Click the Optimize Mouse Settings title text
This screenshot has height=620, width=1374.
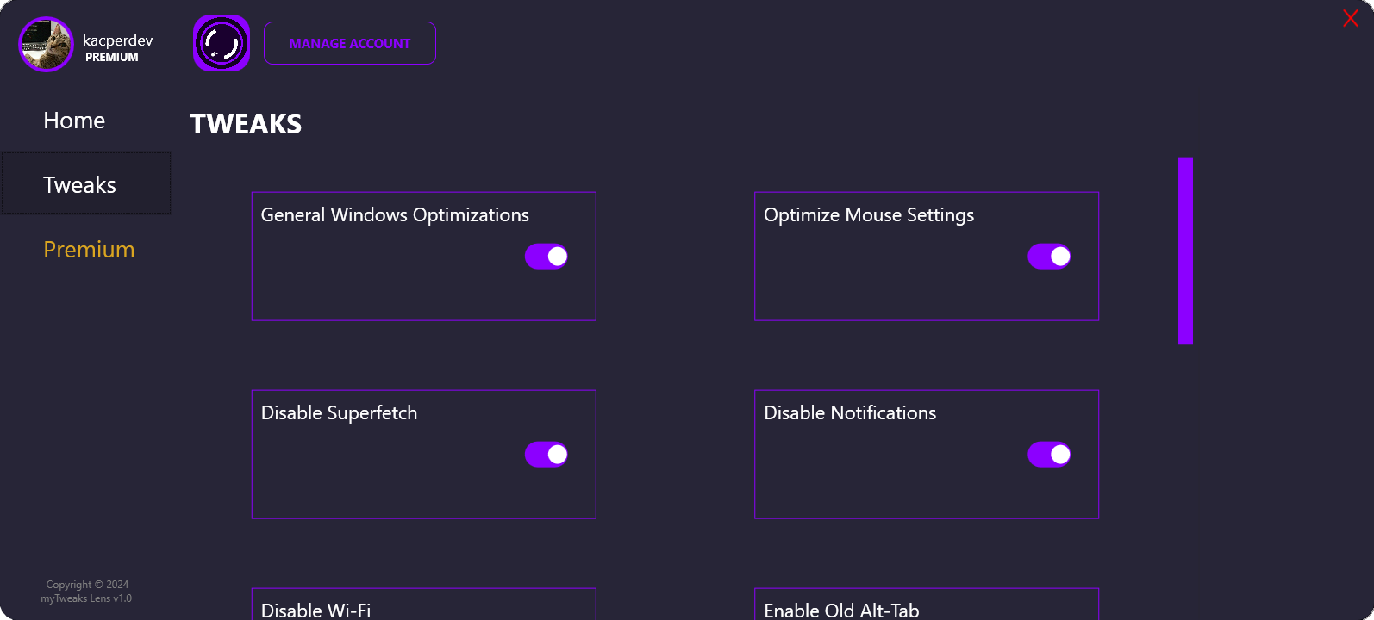(x=869, y=215)
